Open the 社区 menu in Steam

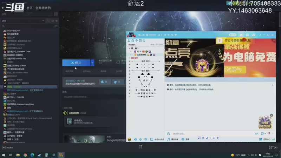pyautogui.click(x=30, y=8)
